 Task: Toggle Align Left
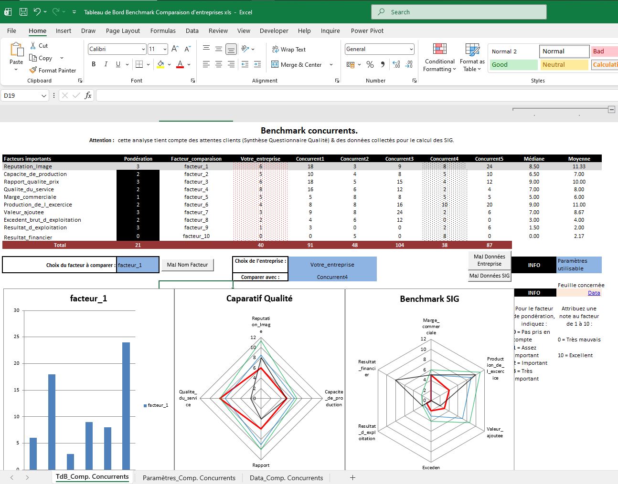(206, 64)
